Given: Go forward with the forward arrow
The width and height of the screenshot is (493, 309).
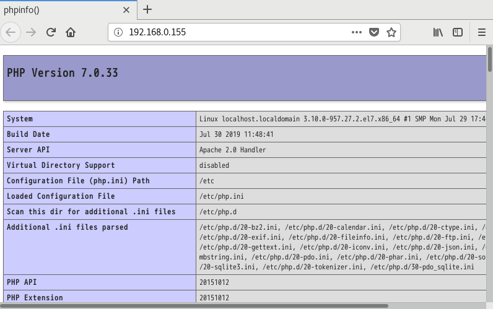Looking at the screenshot, I should (31, 32).
